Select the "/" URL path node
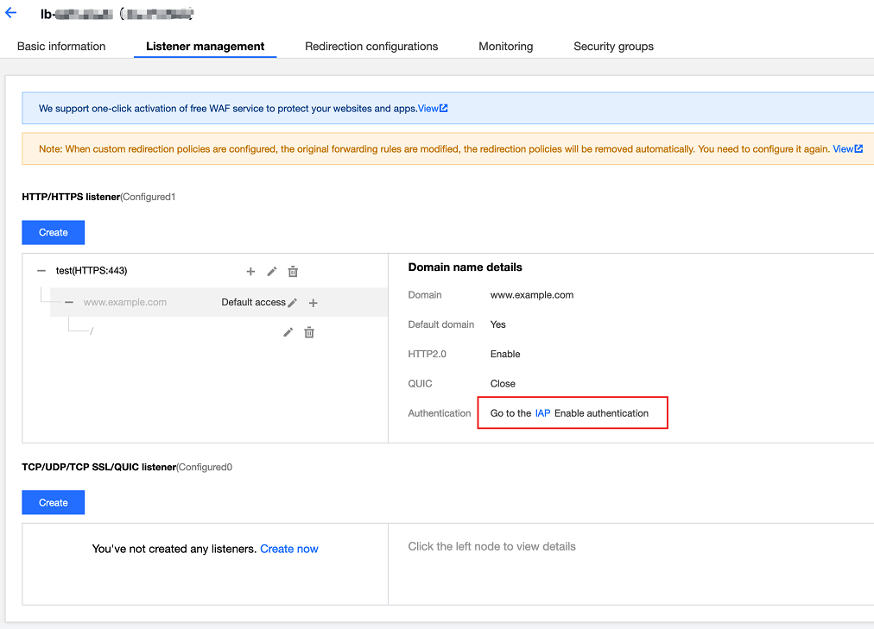 92,331
